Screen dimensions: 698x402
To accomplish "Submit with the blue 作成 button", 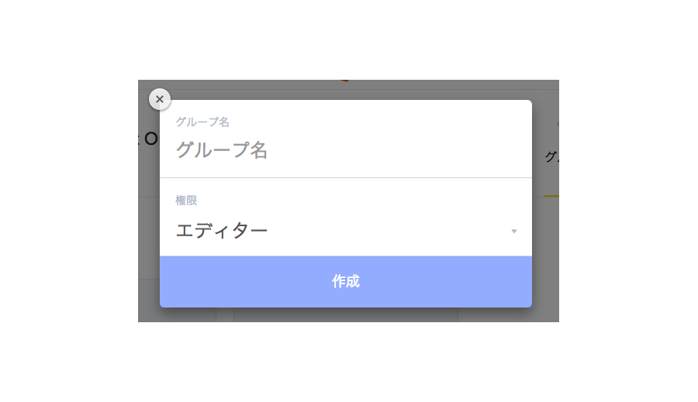I will click(346, 281).
